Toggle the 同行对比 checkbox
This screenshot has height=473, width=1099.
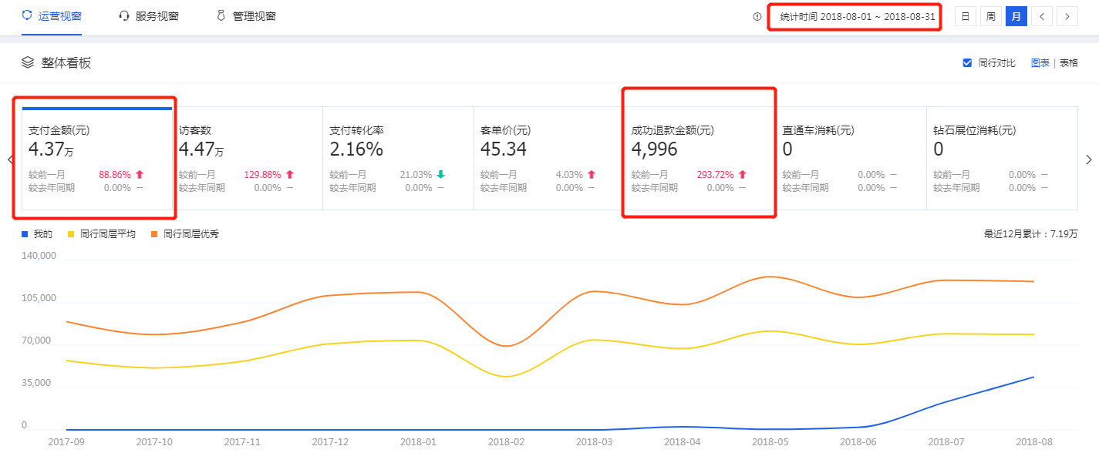pyautogui.click(x=967, y=63)
